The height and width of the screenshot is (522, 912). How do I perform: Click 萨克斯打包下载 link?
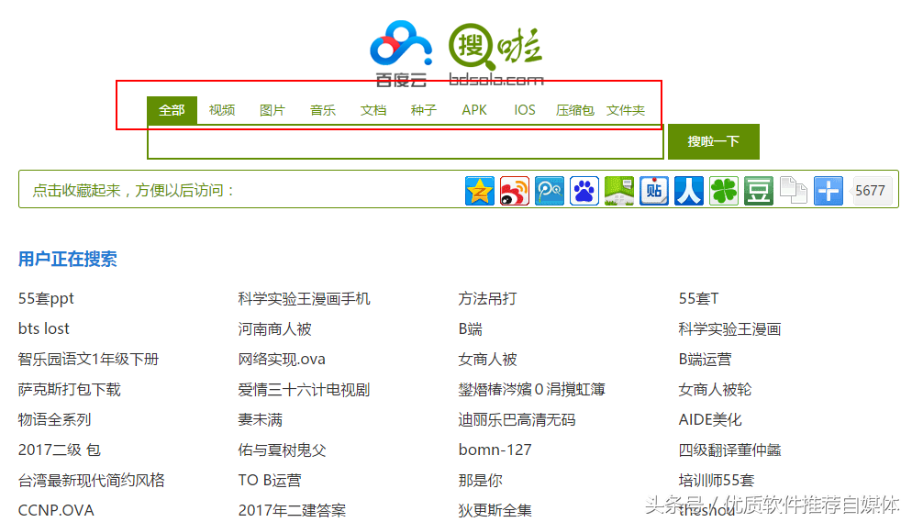pyautogui.click(x=69, y=390)
